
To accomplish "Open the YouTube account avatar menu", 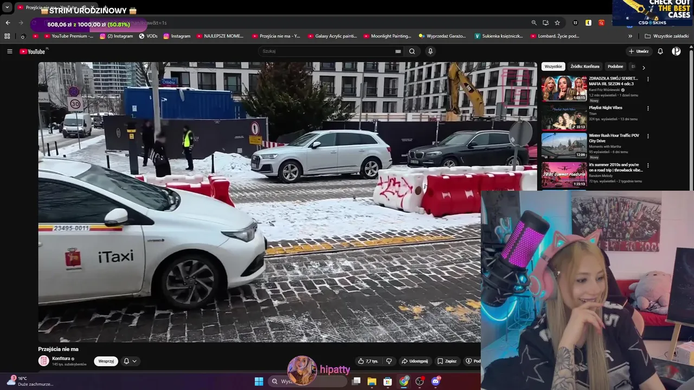I will (x=676, y=51).
